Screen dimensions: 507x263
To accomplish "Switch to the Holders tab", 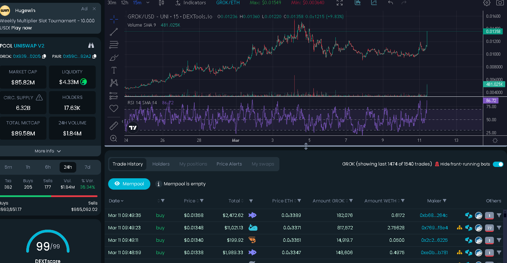I will coord(161,164).
